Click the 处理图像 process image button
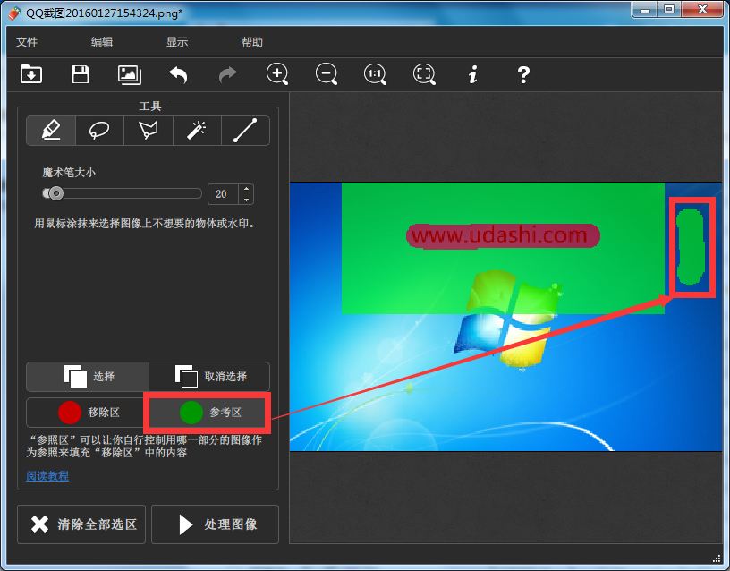 pos(215,524)
